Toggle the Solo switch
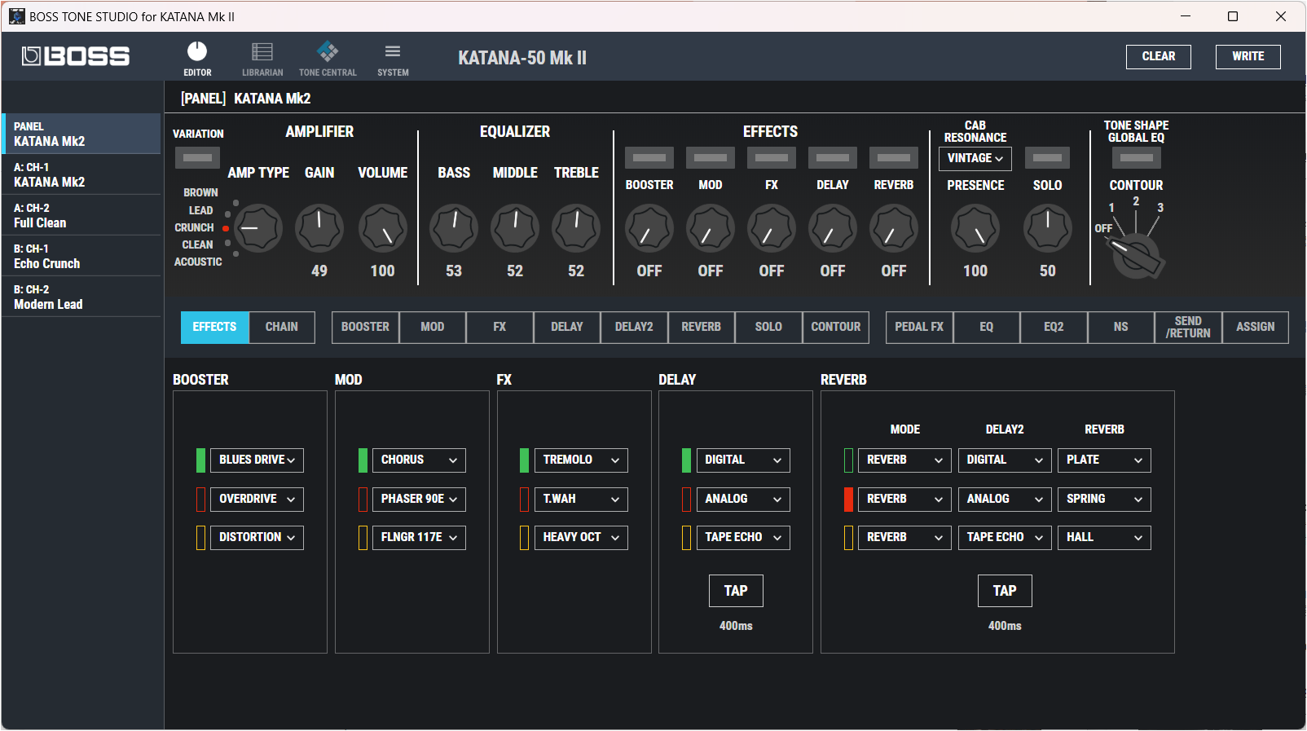Screen dimensions: 1307x731 click(x=1047, y=157)
